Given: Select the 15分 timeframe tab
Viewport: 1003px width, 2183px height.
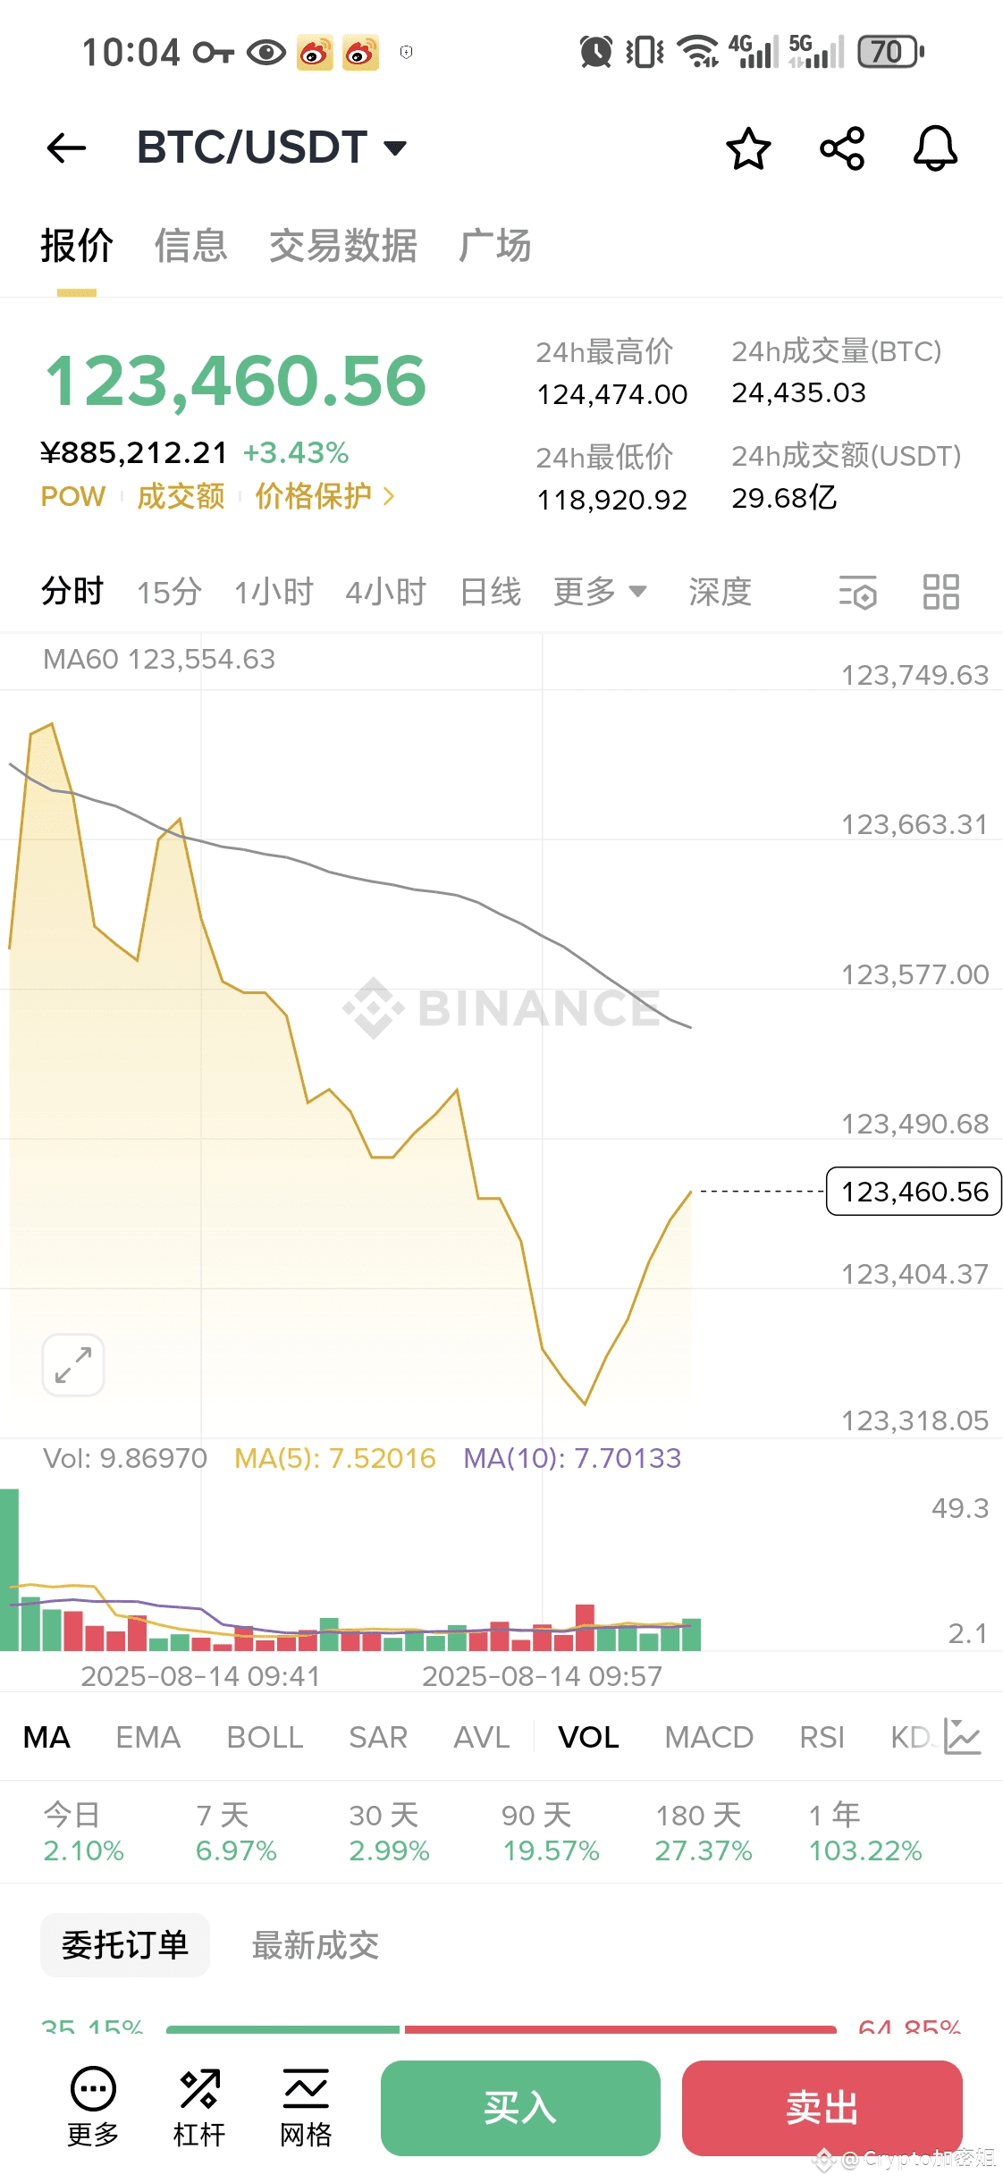Looking at the screenshot, I should click(x=169, y=592).
